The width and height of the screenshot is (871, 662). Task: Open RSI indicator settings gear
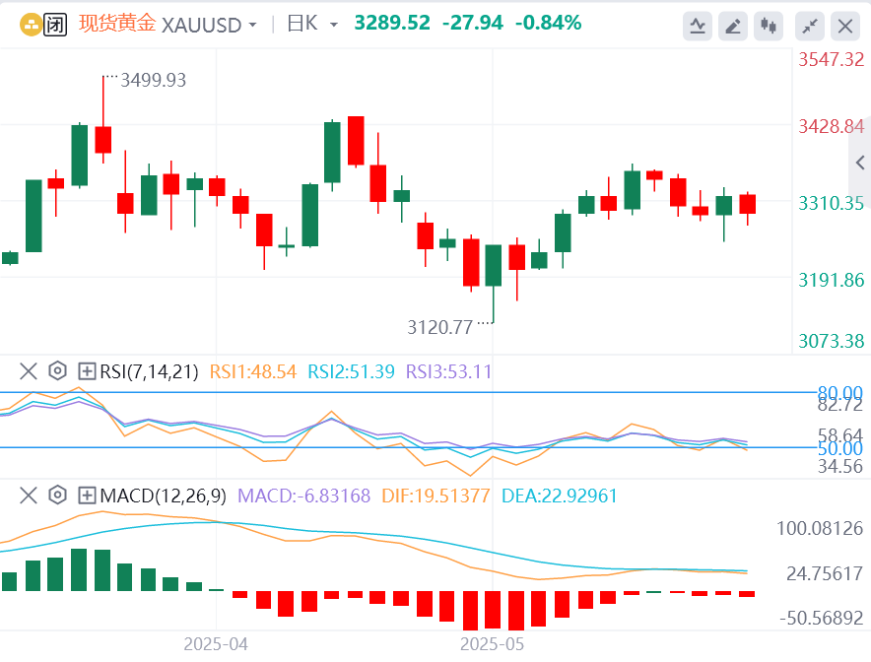[x=57, y=371]
